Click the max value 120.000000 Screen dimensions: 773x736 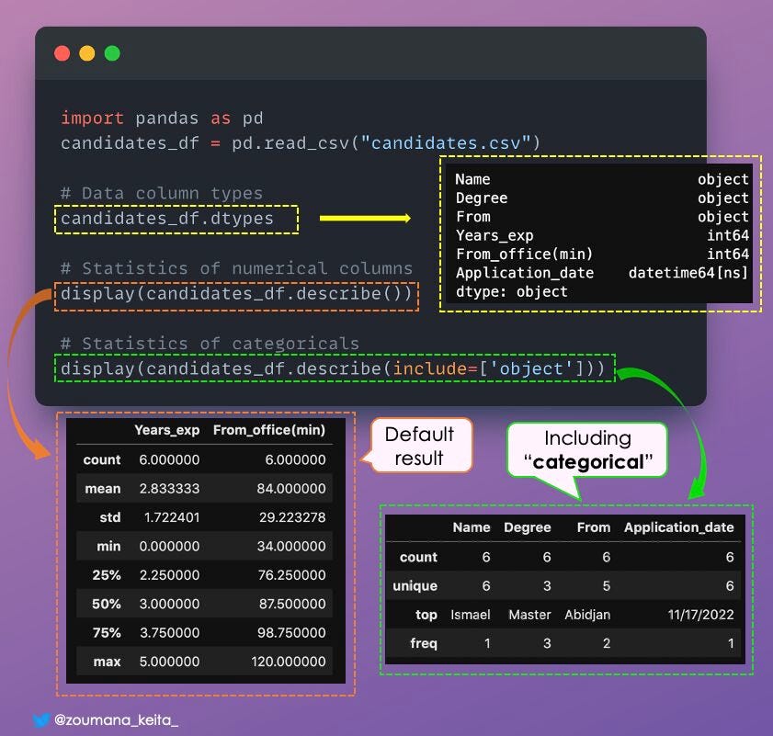click(x=289, y=662)
